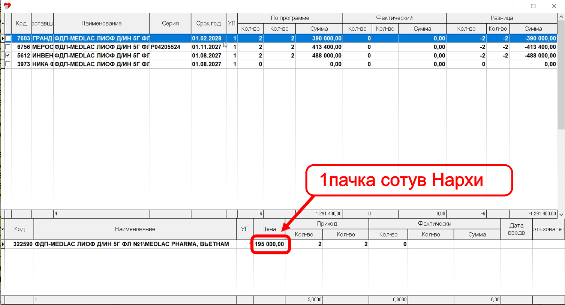Uncheck the checkbox on the row with code 5612
This screenshot has height=305, width=565.
9,55
